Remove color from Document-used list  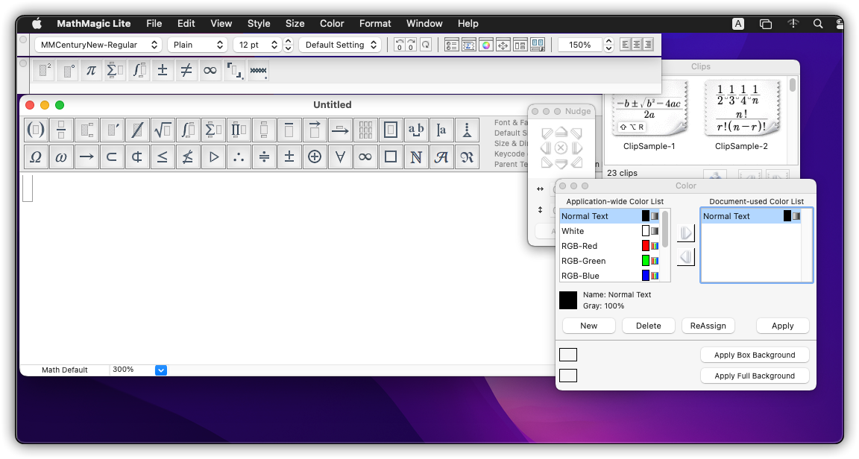click(x=686, y=257)
